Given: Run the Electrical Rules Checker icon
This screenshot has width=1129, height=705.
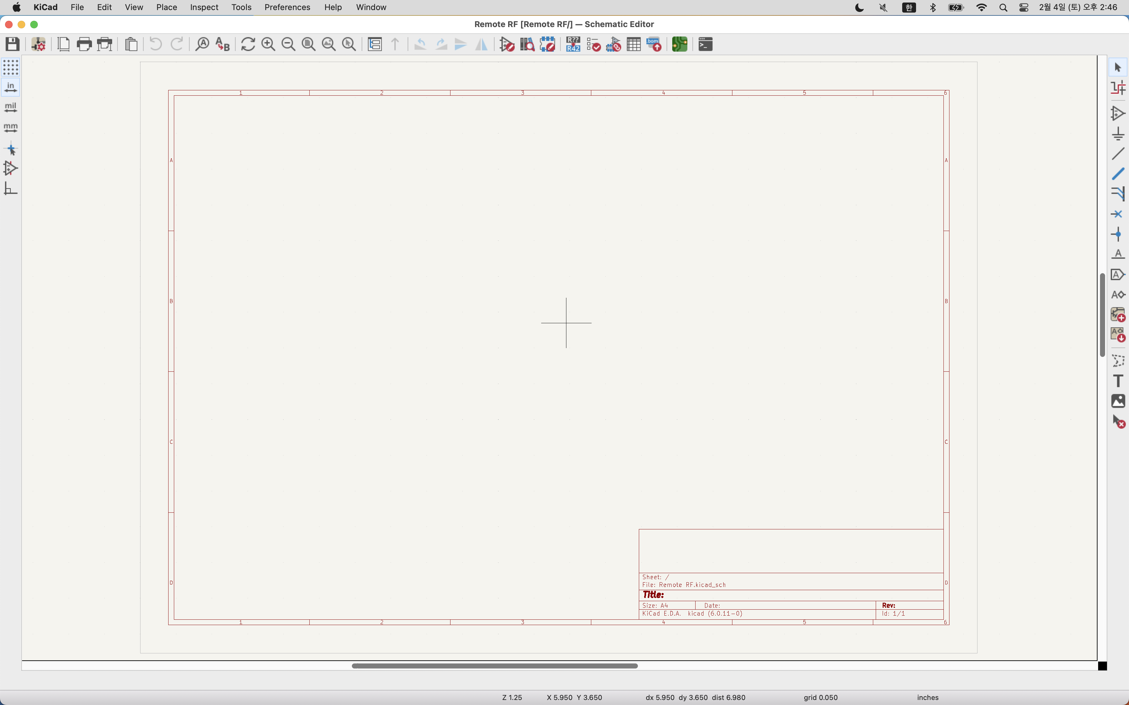Looking at the screenshot, I should point(593,44).
